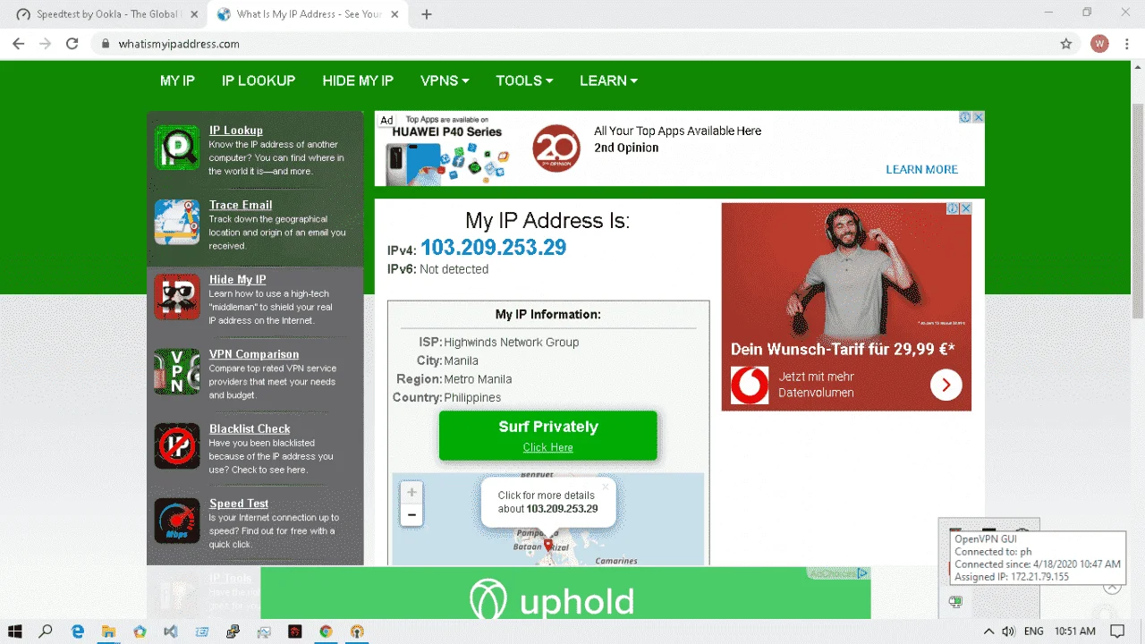Switch to Chrome in the taskbar
The image size is (1145, 644).
pos(326,631)
